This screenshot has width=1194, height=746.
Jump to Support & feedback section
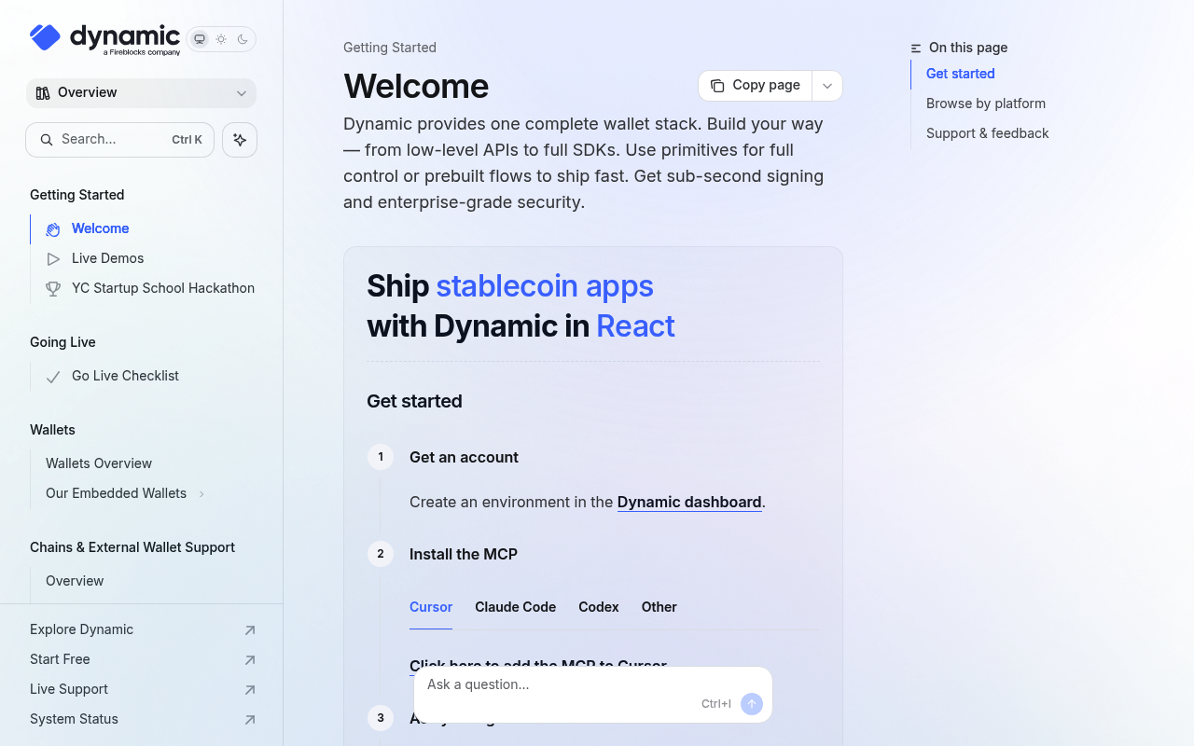(x=987, y=133)
